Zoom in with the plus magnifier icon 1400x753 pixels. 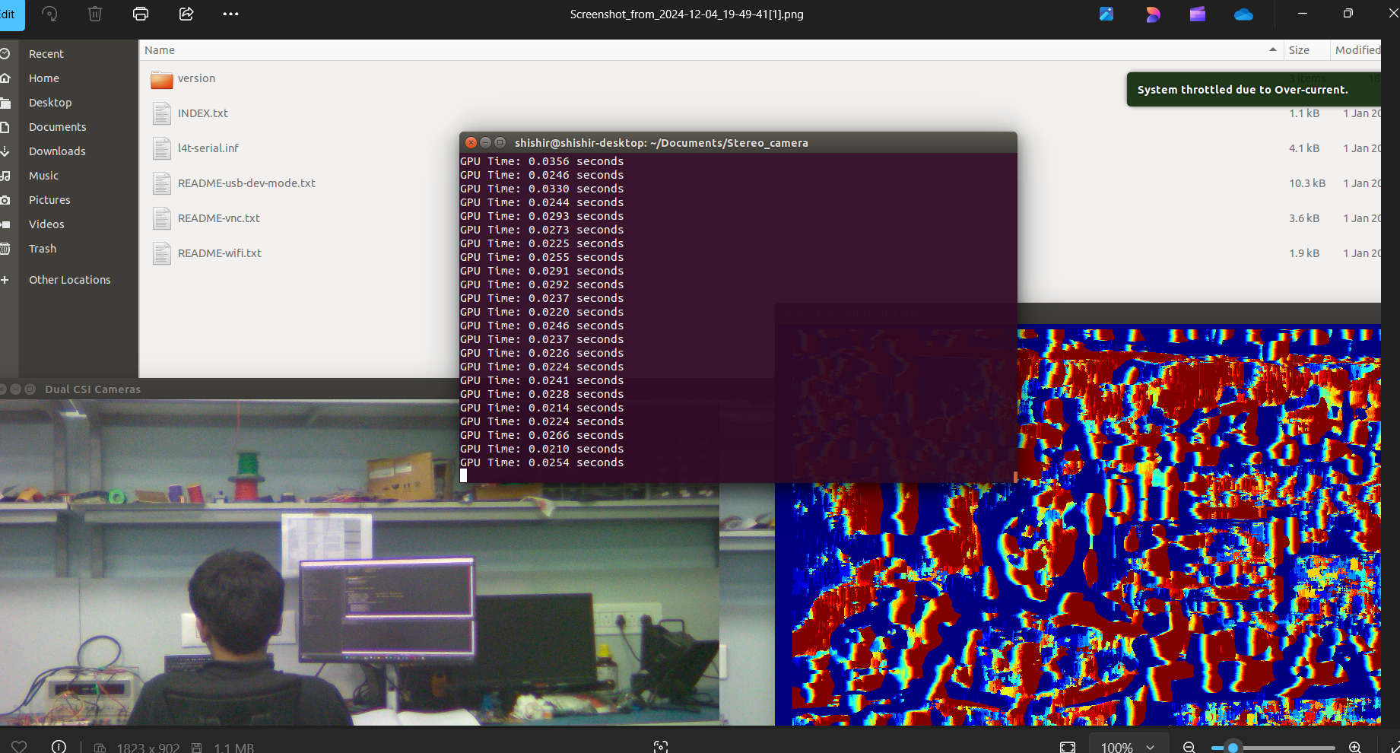pyautogui.click(x=1354, y=747)
